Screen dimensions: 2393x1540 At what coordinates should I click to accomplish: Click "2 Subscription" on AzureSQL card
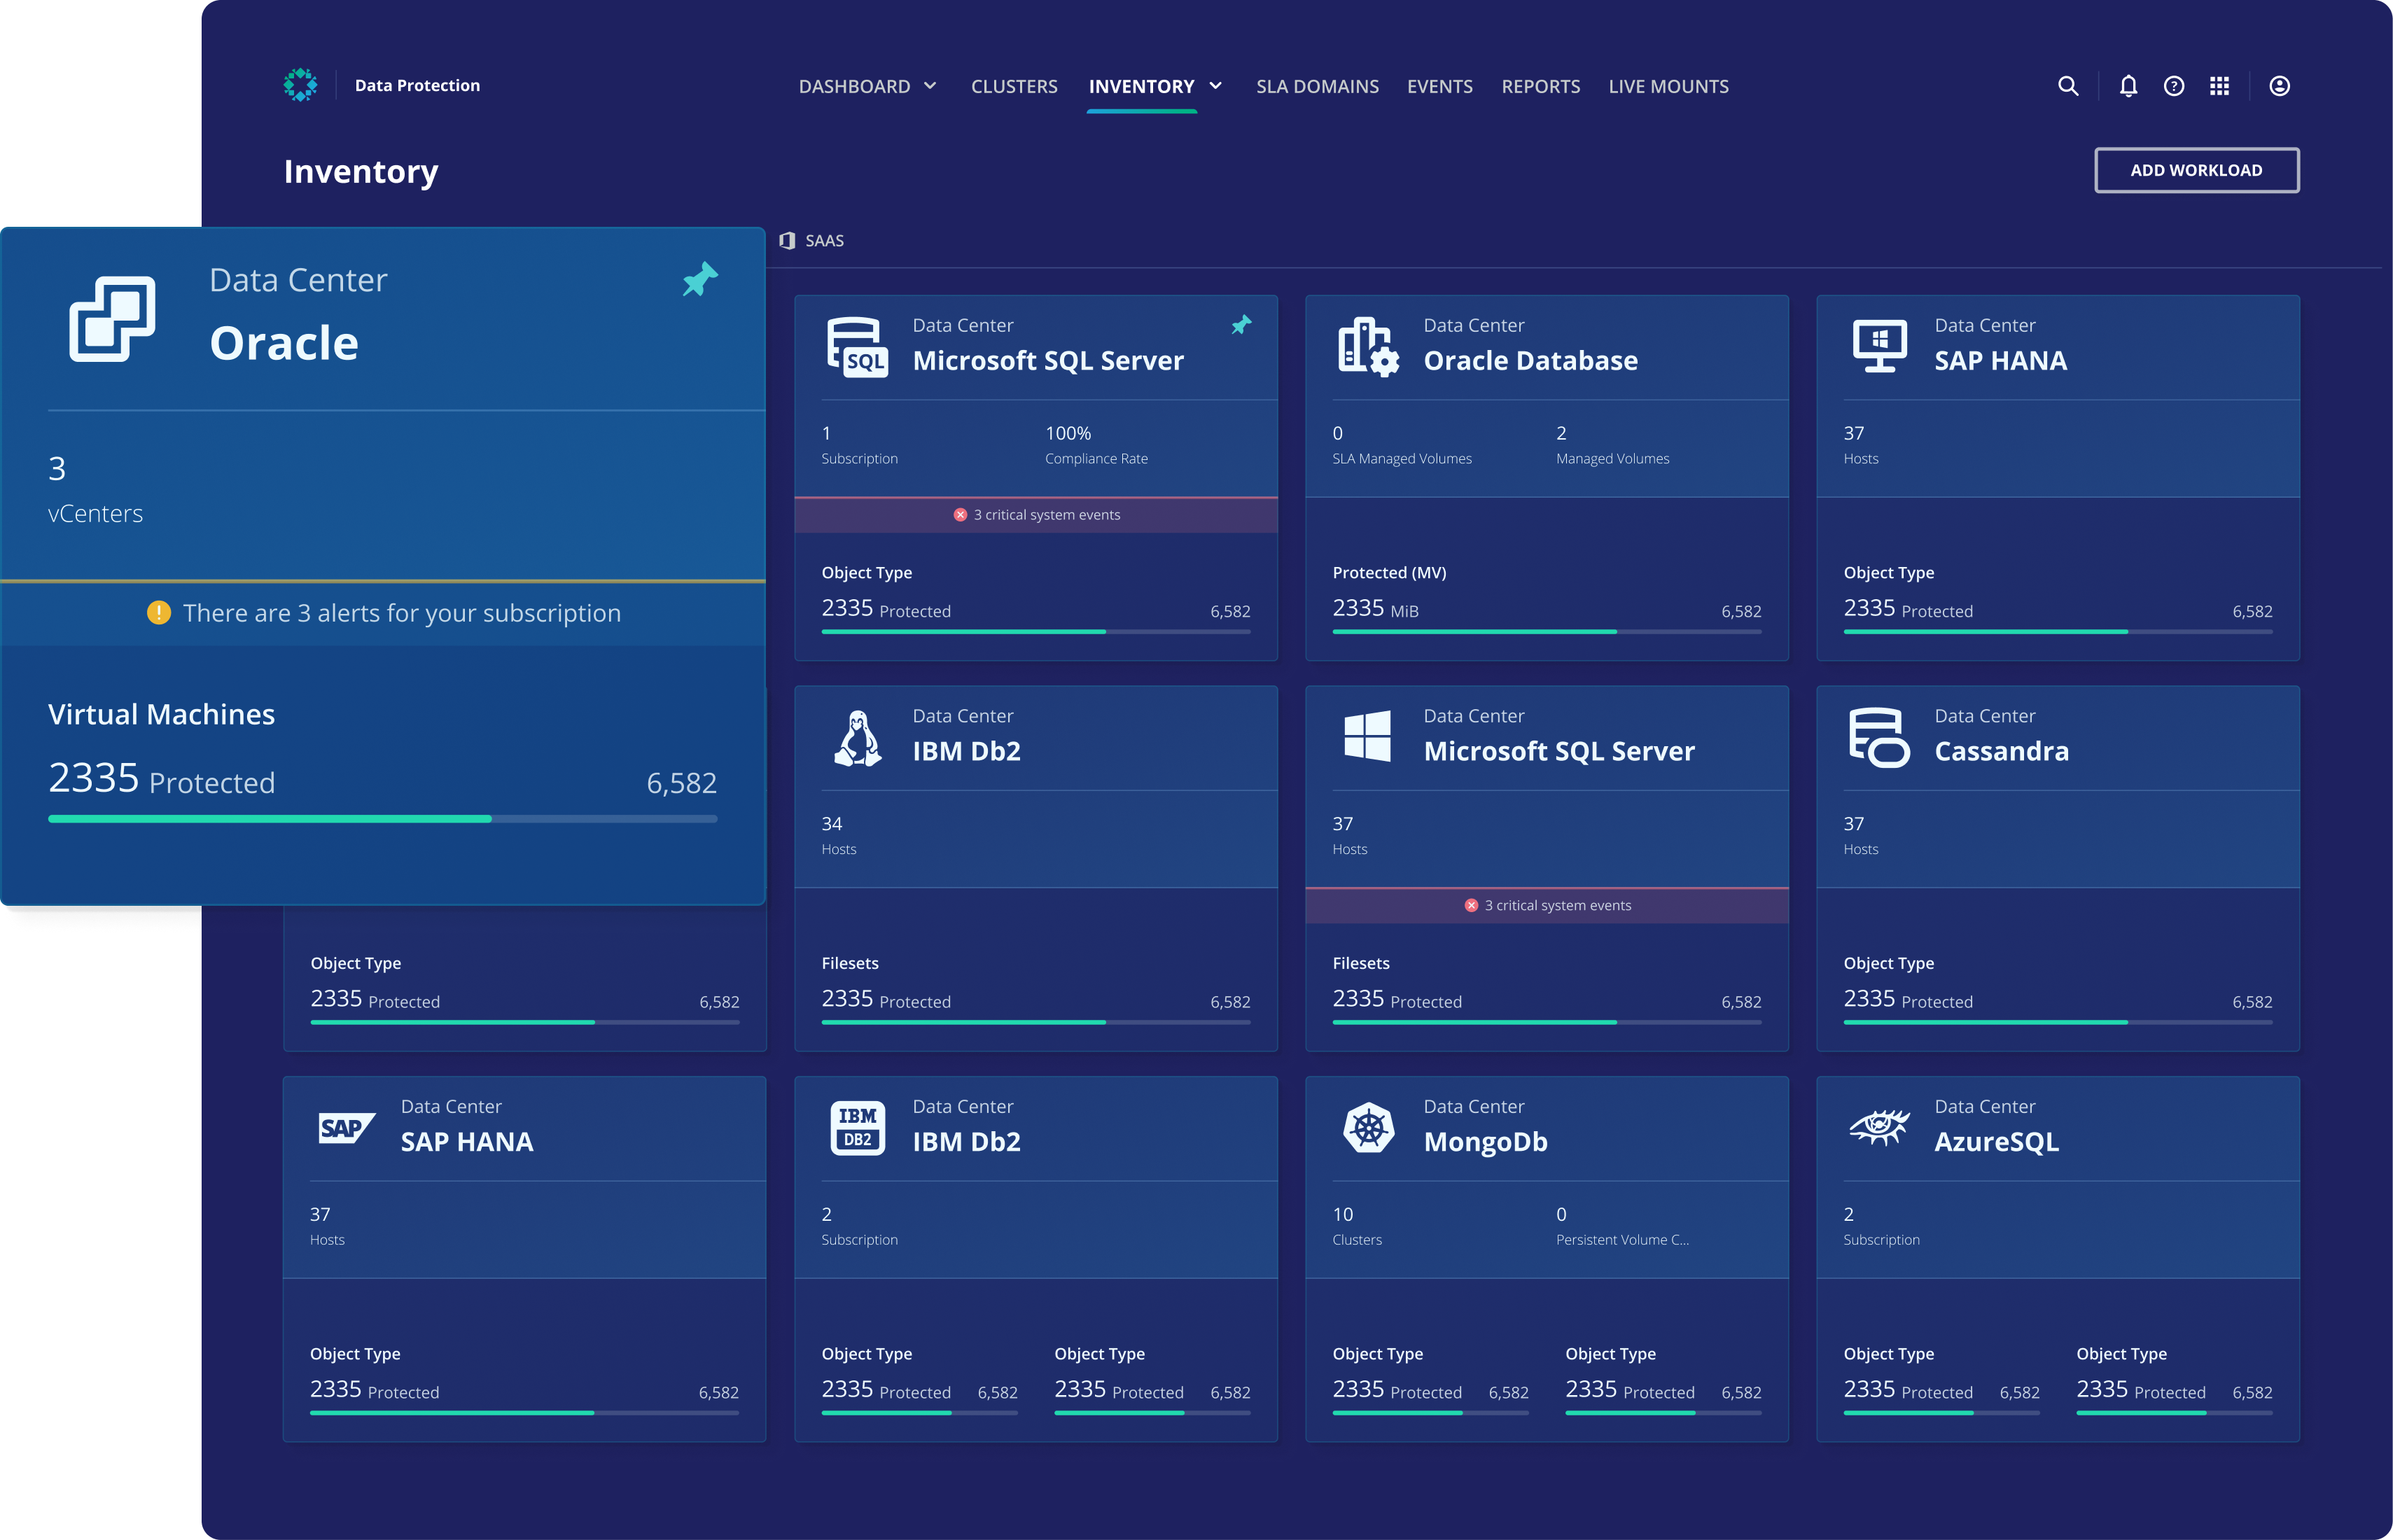click(x=1881, y=1226)
